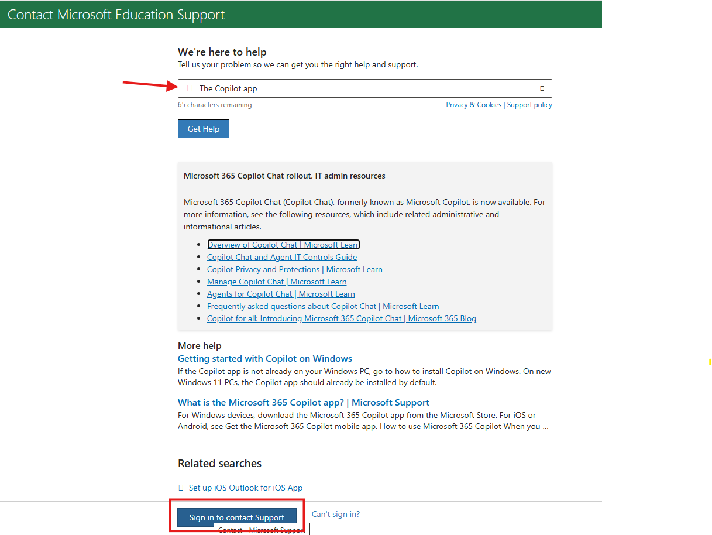712x535 pixels.
Task: Open the Can't sign in? link
Action: coord(336,514)
